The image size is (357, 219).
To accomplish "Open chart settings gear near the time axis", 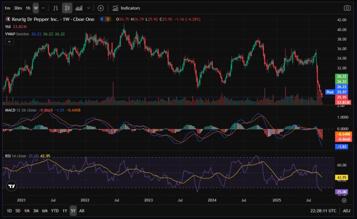I will [x=344, y=200].
